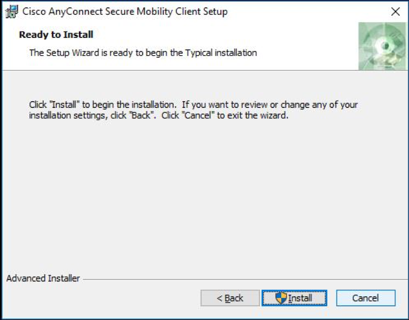The height and width of the screenshot is (320, 409).
Task: Click "to exit the wizard" instruction text
Action: 253,116
